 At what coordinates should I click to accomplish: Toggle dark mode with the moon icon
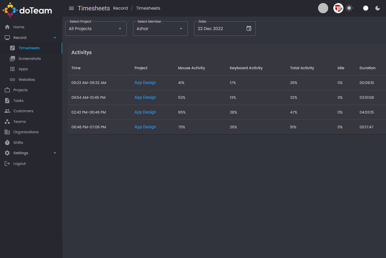coord(378,8)
